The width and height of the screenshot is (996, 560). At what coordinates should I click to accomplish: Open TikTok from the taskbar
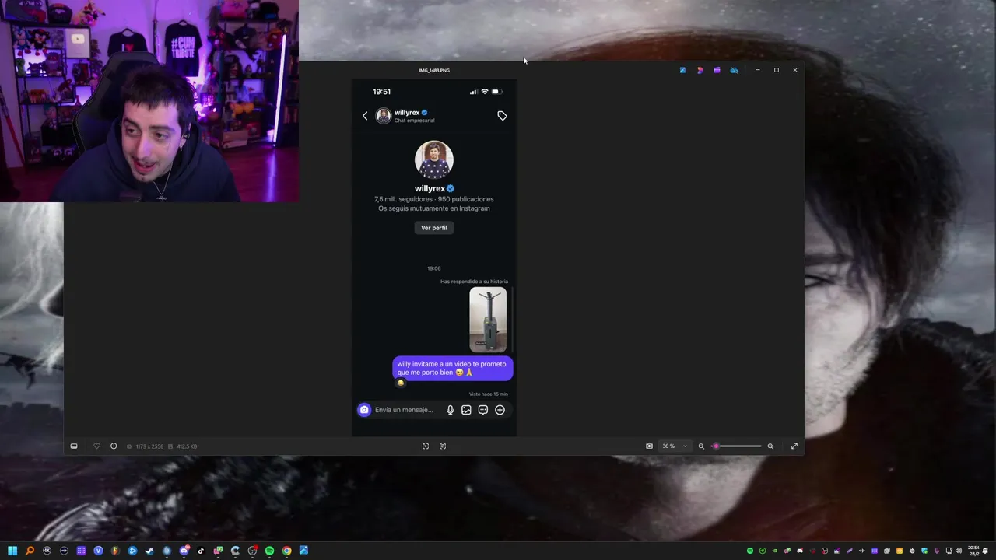[x=201, y=551]
